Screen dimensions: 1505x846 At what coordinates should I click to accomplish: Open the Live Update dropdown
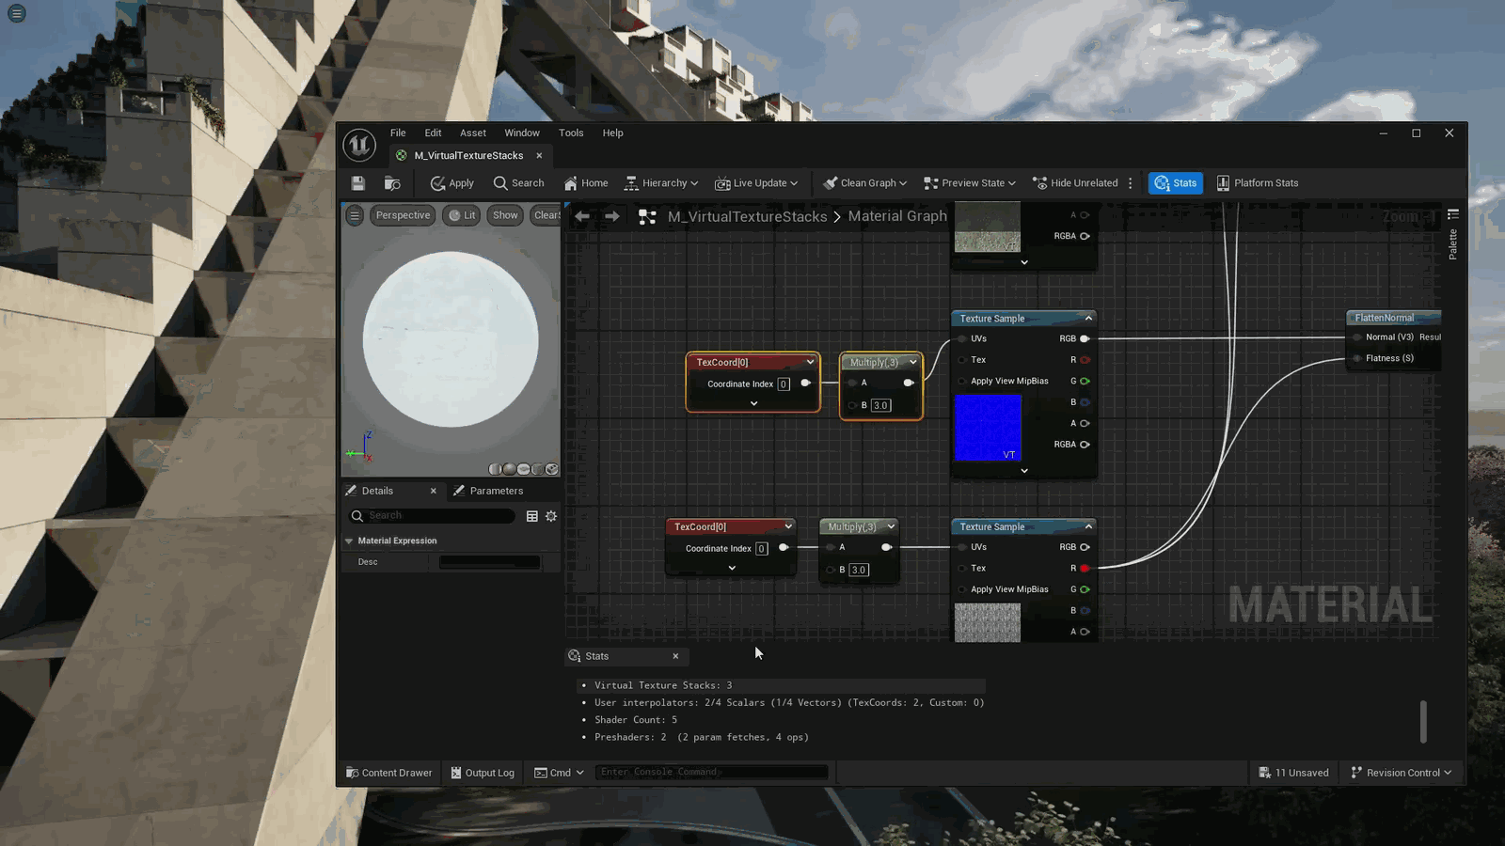[x=756, y=183]
